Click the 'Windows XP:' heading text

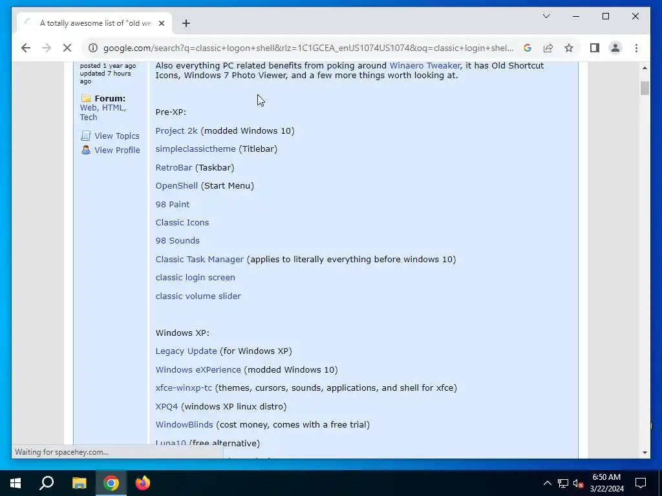(182, 333)
